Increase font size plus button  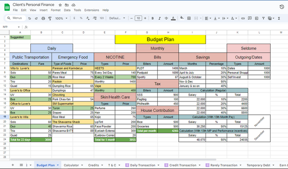pyautogui.click(x=145, y=18)
